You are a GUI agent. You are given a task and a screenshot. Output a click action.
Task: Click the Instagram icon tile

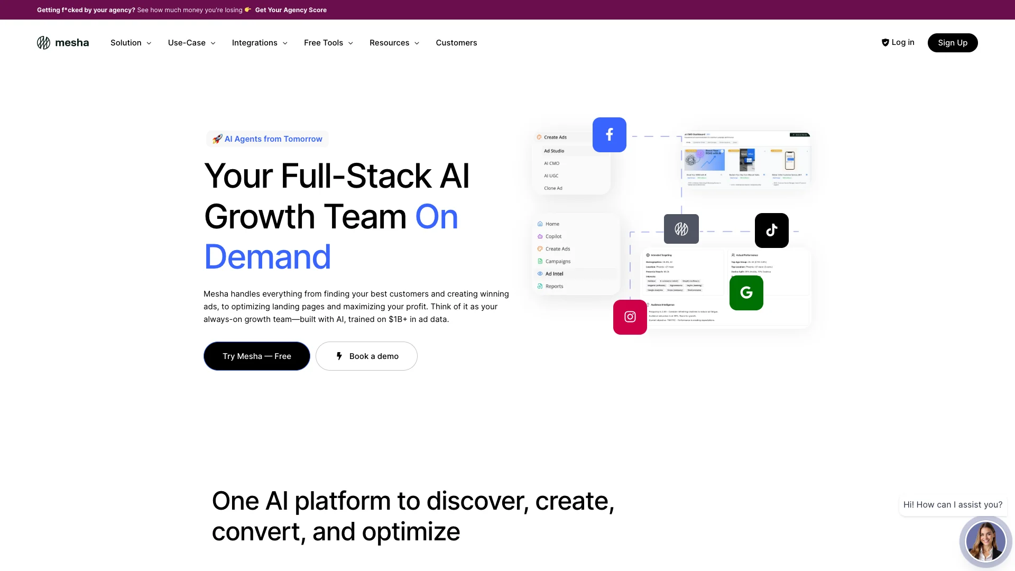630,317
